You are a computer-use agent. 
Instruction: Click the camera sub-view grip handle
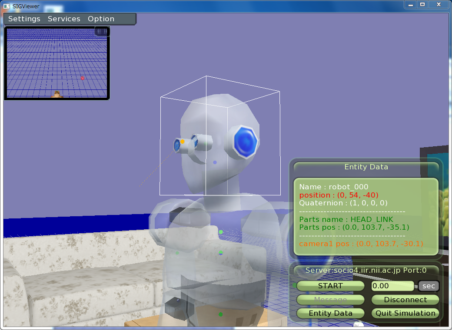[101, 32]
